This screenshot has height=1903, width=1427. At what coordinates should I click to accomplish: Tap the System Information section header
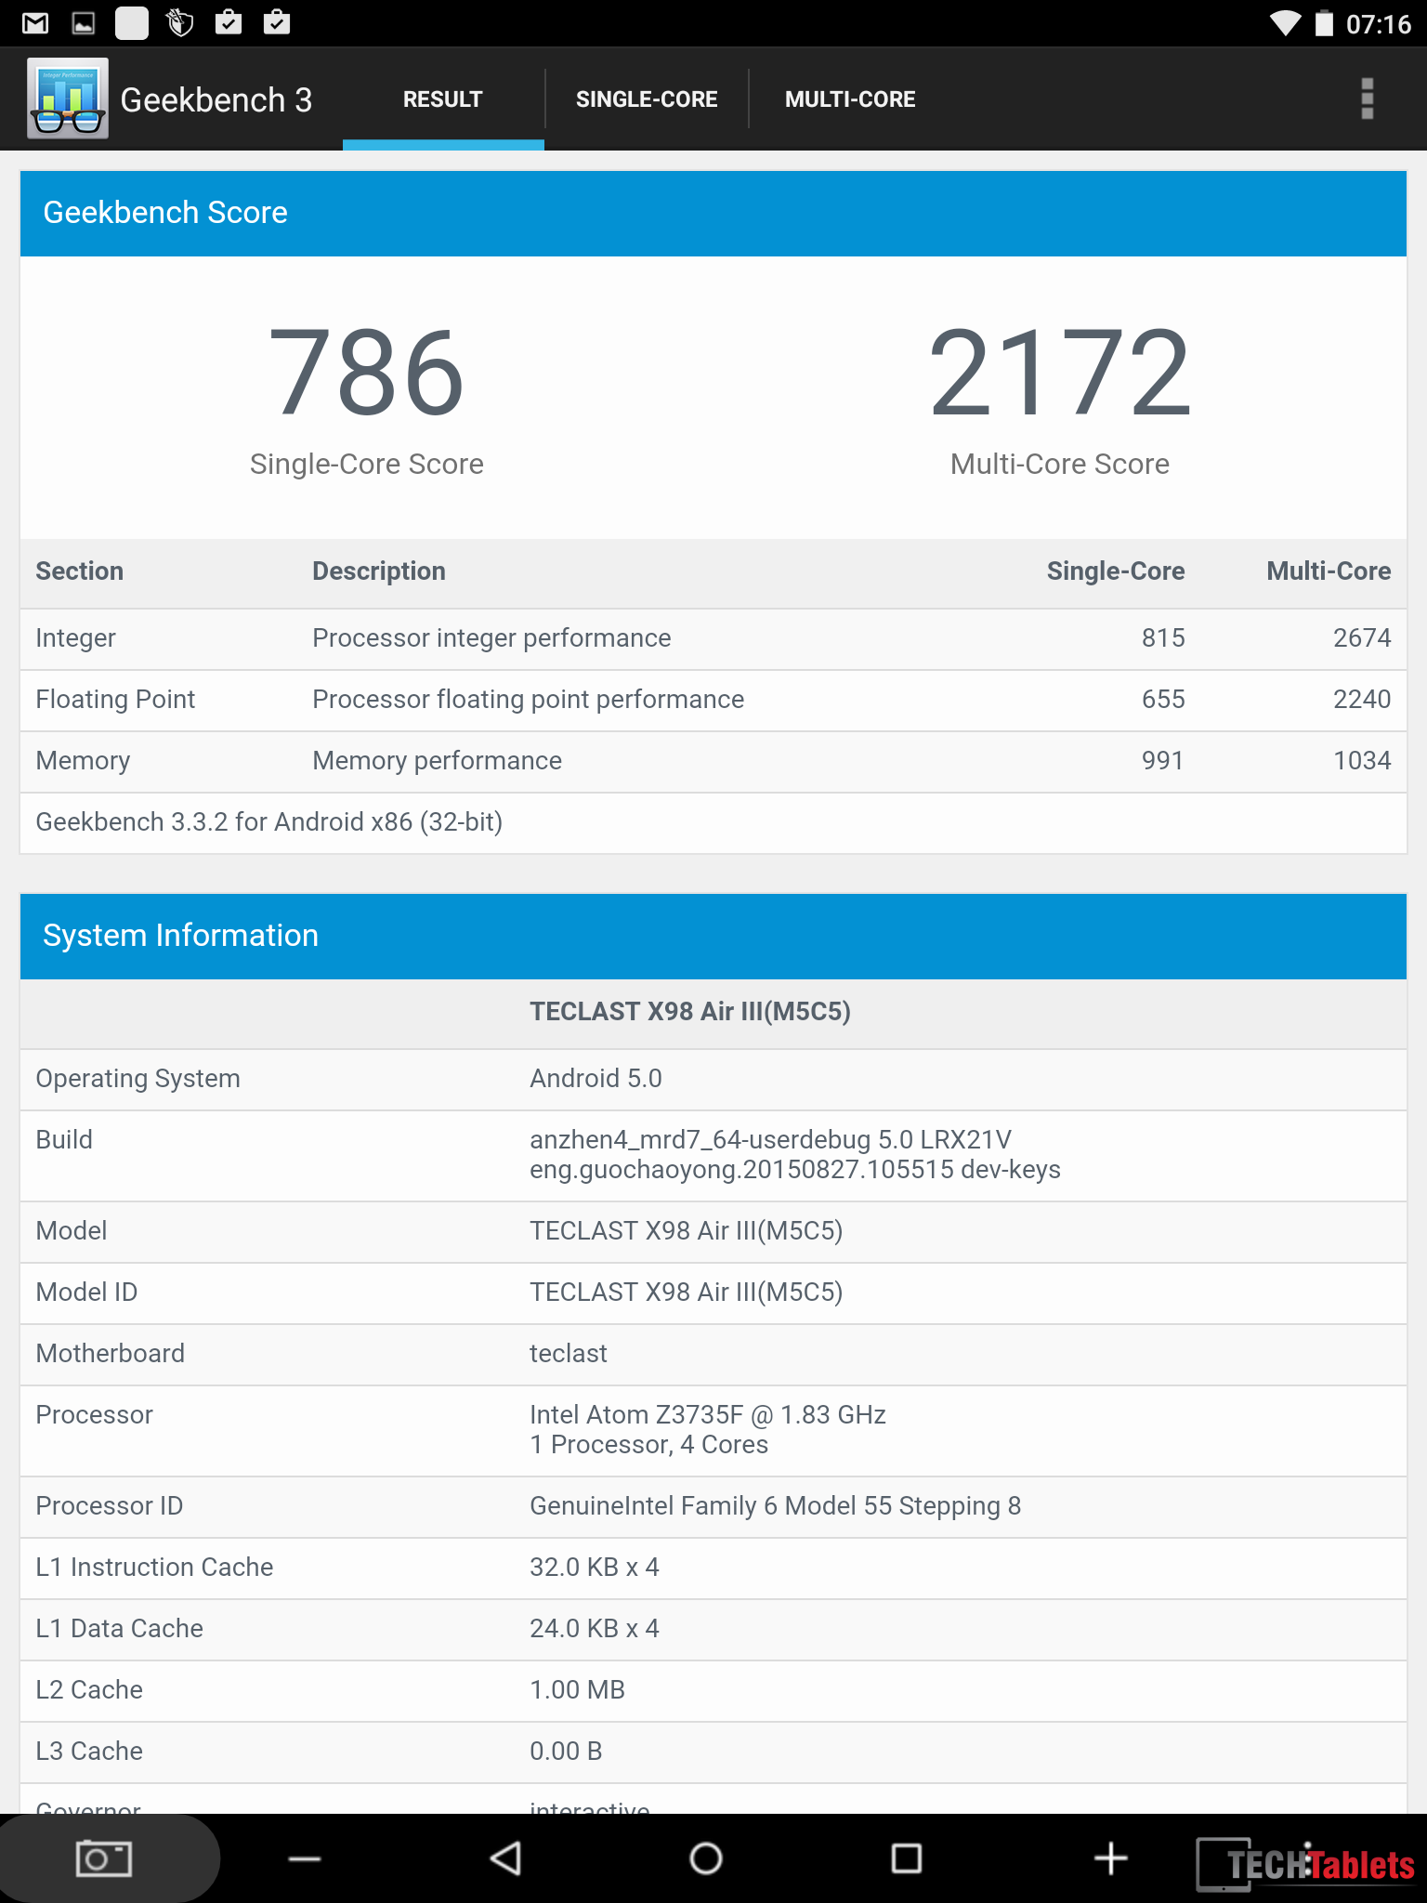[x=713, y=936]
